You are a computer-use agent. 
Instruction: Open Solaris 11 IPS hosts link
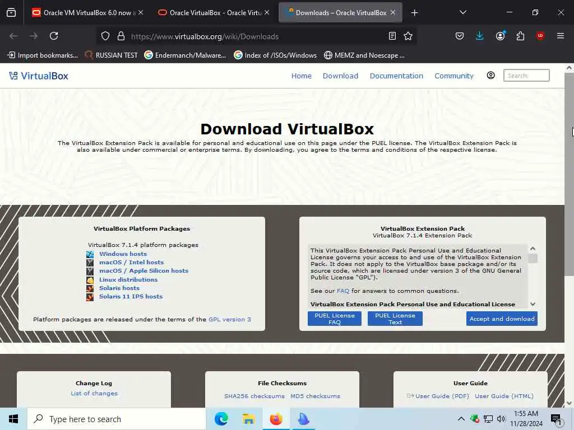131,296
